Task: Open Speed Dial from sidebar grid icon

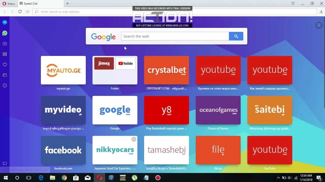Action: tap(5, 54)
